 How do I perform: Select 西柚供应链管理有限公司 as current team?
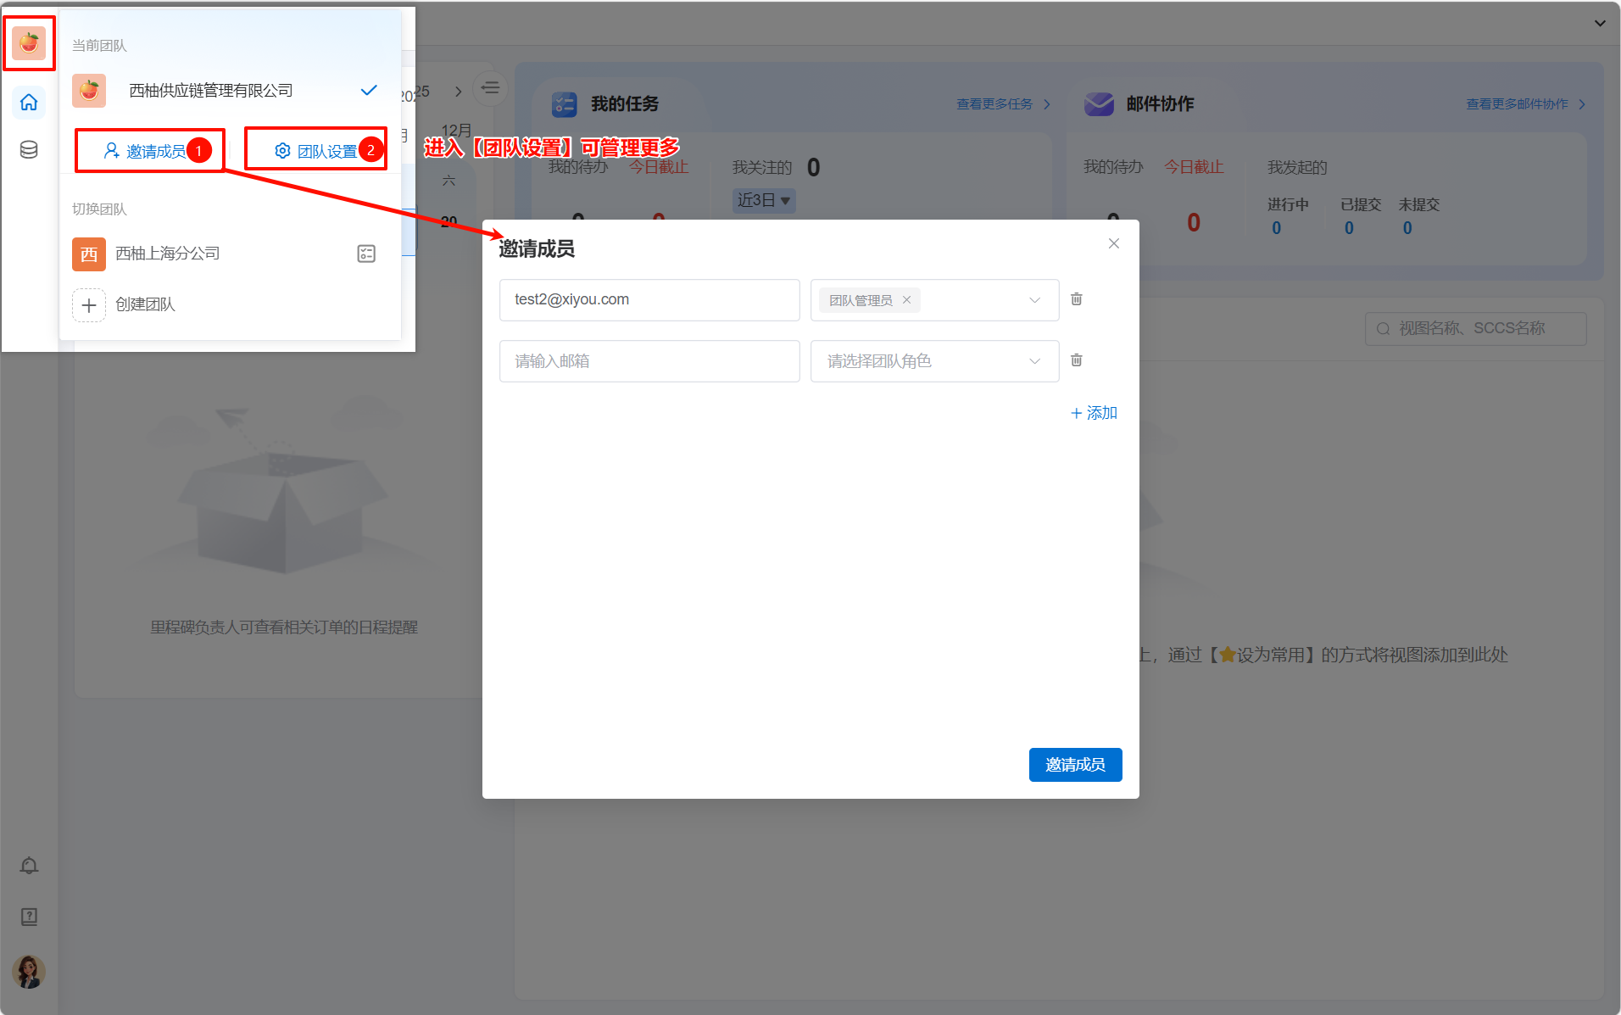point(210,91)
